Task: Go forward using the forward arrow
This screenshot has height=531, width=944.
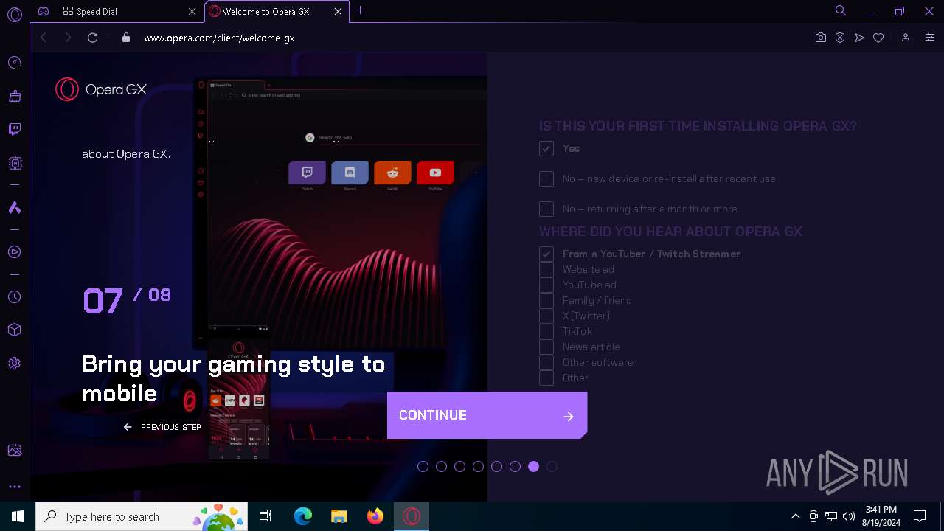Action: point(68,38)
